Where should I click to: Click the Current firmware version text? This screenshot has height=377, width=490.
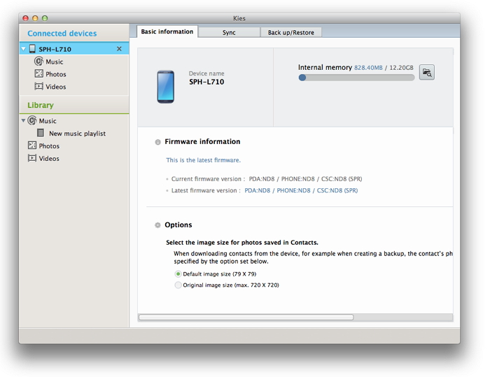click(x=267, y=179)
